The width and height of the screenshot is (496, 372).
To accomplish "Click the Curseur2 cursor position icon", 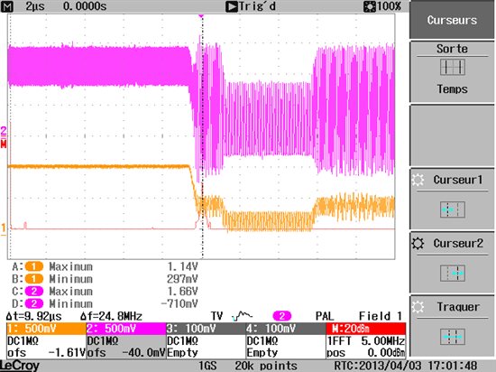I will tap(453, 274).
